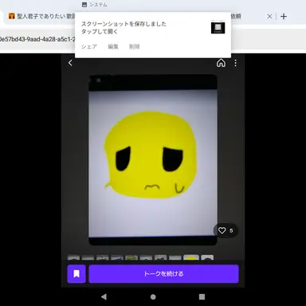The height and width of the screenshot is (306, 306).
Task: Tap 編集 in the screenshot notification
Action: click(x=113, y=47)
